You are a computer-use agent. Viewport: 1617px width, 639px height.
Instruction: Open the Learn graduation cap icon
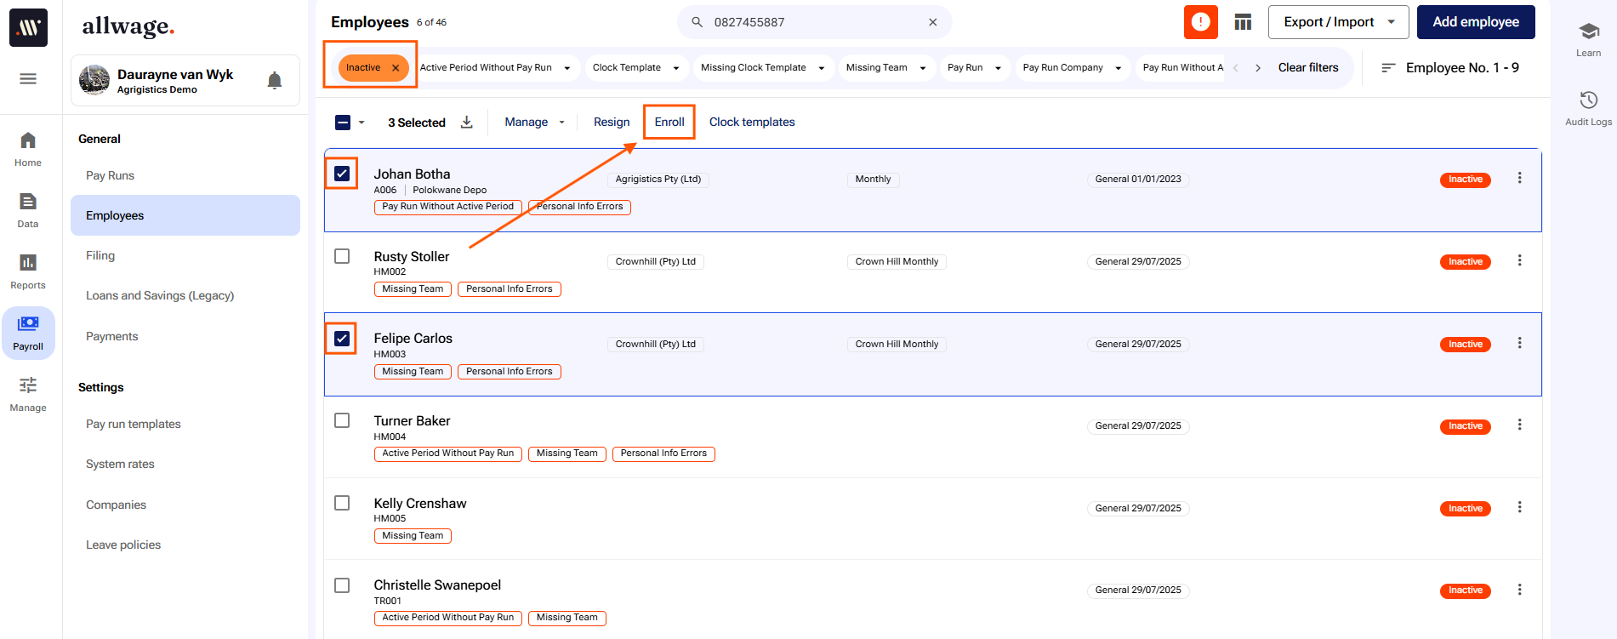tap(1588, 31)
